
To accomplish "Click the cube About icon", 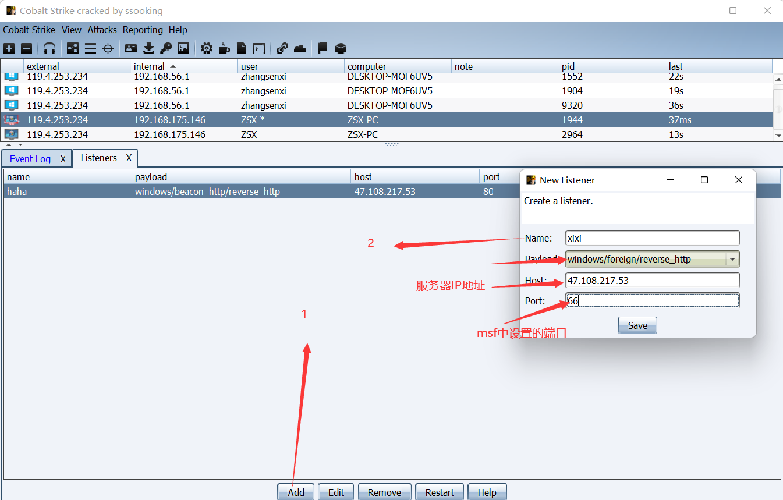I will 341,49.
